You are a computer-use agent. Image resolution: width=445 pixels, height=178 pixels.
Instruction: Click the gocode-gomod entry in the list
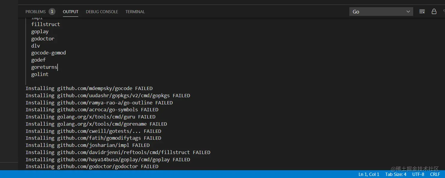click(x=49, y=53)
